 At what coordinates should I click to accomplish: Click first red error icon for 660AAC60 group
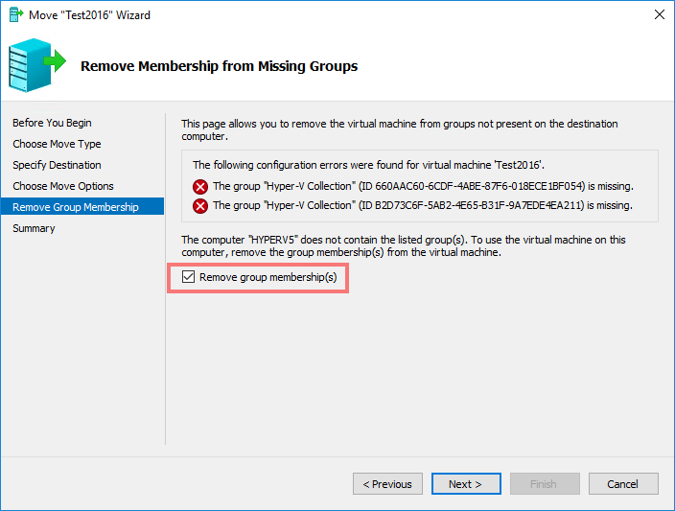point(200,187)
